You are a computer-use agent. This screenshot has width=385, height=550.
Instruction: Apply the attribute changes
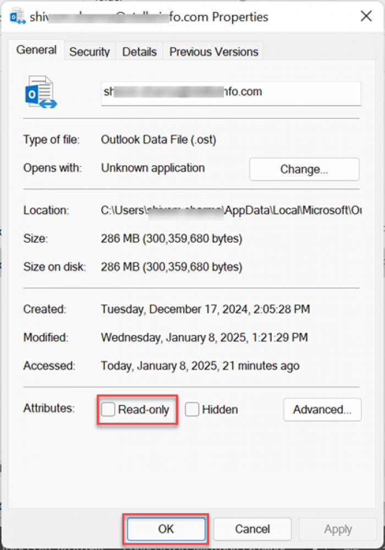pos(338,529)
